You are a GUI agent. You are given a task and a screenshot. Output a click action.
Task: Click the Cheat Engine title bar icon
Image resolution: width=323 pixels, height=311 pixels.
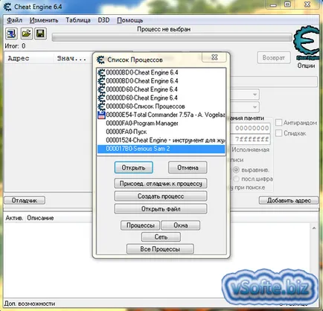[7, 7]
